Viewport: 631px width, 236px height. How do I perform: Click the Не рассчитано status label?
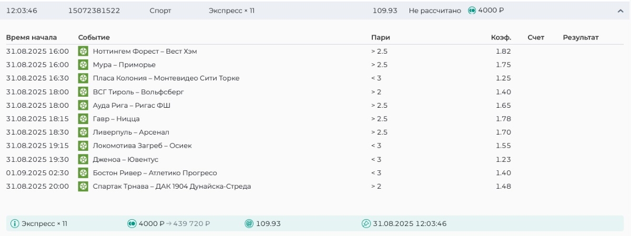(434, 11)
